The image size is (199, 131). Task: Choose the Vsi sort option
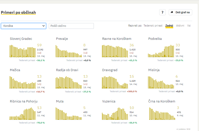pyautogui.click(x=189, y=26)
